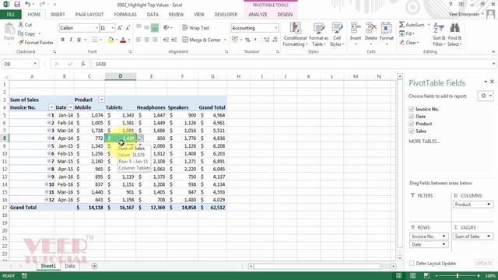Image resolution: width=498 pixels, height=280 pixels.
Task: Add a new sheet with the plus icon
Action: point(94,266)
